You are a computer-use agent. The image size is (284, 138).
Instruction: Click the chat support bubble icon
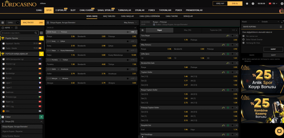[x=278, y=131]
